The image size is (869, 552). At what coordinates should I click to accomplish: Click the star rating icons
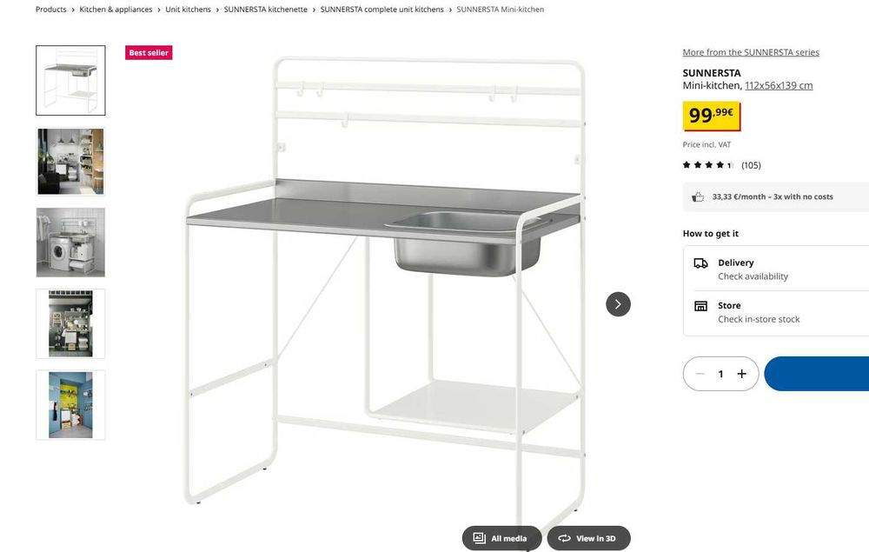707,165
